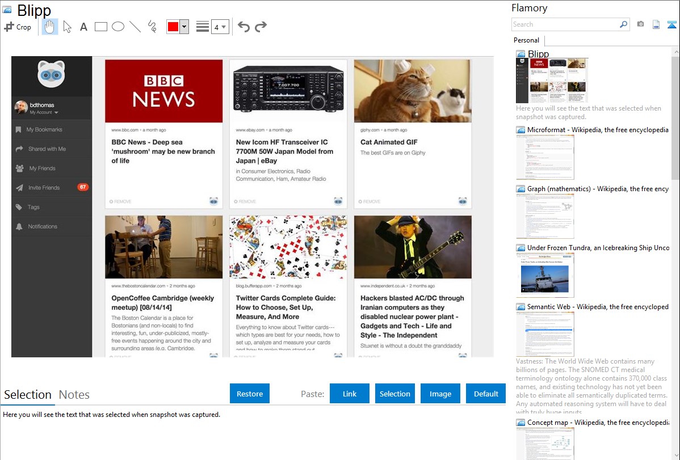Click the snapshot list scrollbar down arrow

click(x=675, y=455)
